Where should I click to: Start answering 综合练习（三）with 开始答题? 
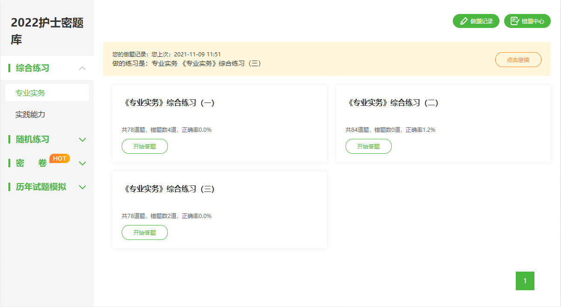[x=145, y=232]
